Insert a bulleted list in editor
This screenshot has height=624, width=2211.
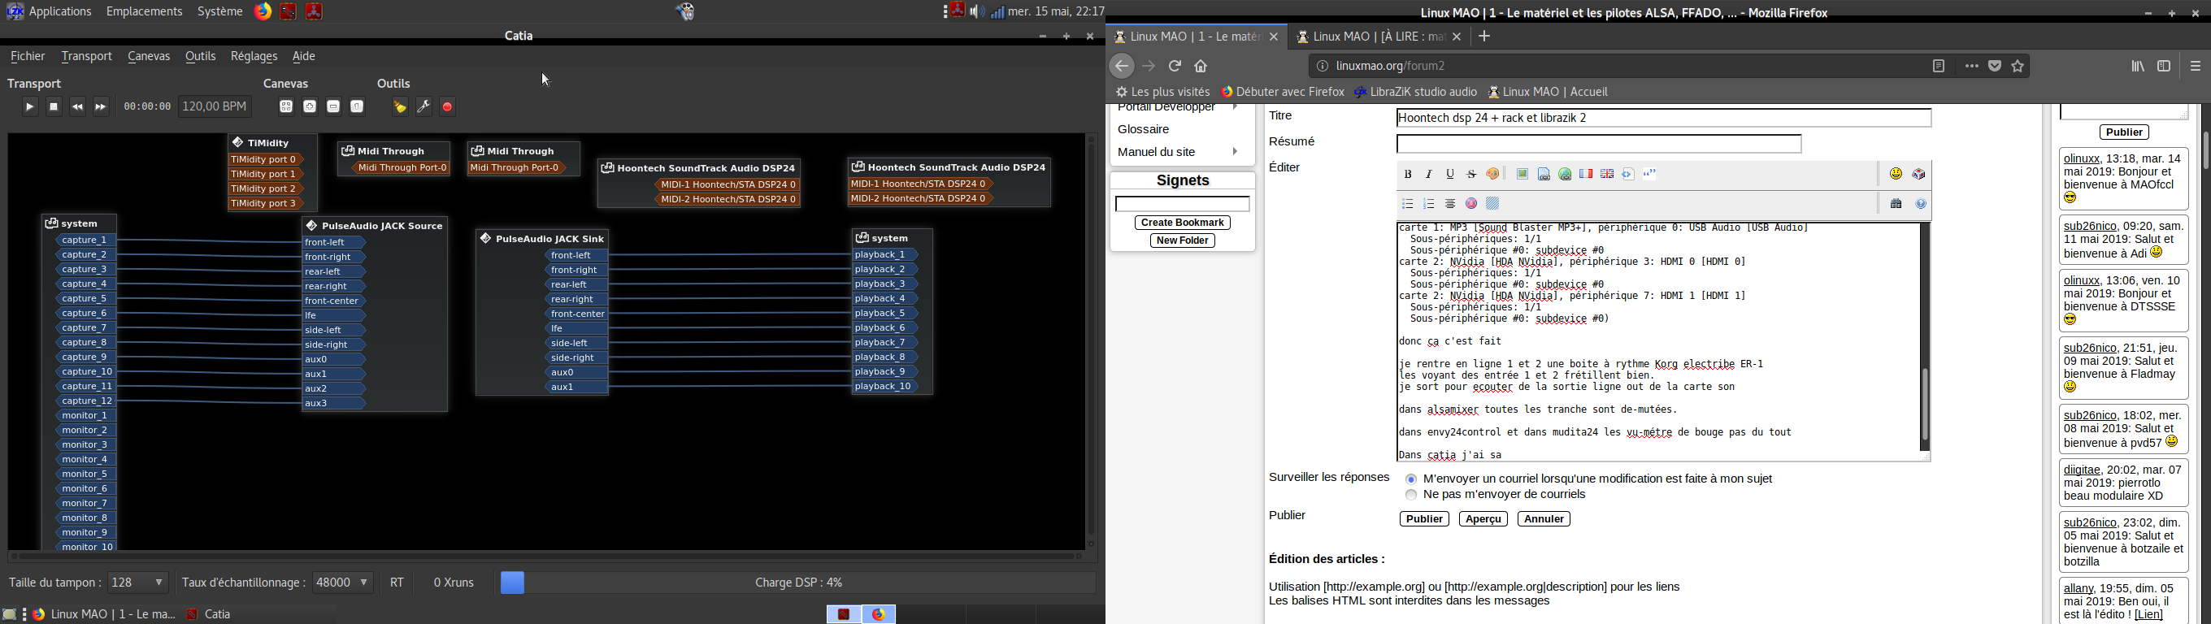[1408, 204]
